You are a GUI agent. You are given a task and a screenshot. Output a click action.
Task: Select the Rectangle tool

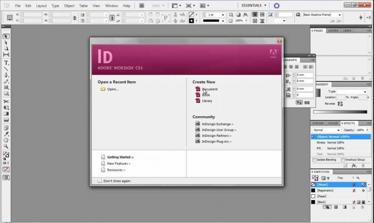(6, 93)
